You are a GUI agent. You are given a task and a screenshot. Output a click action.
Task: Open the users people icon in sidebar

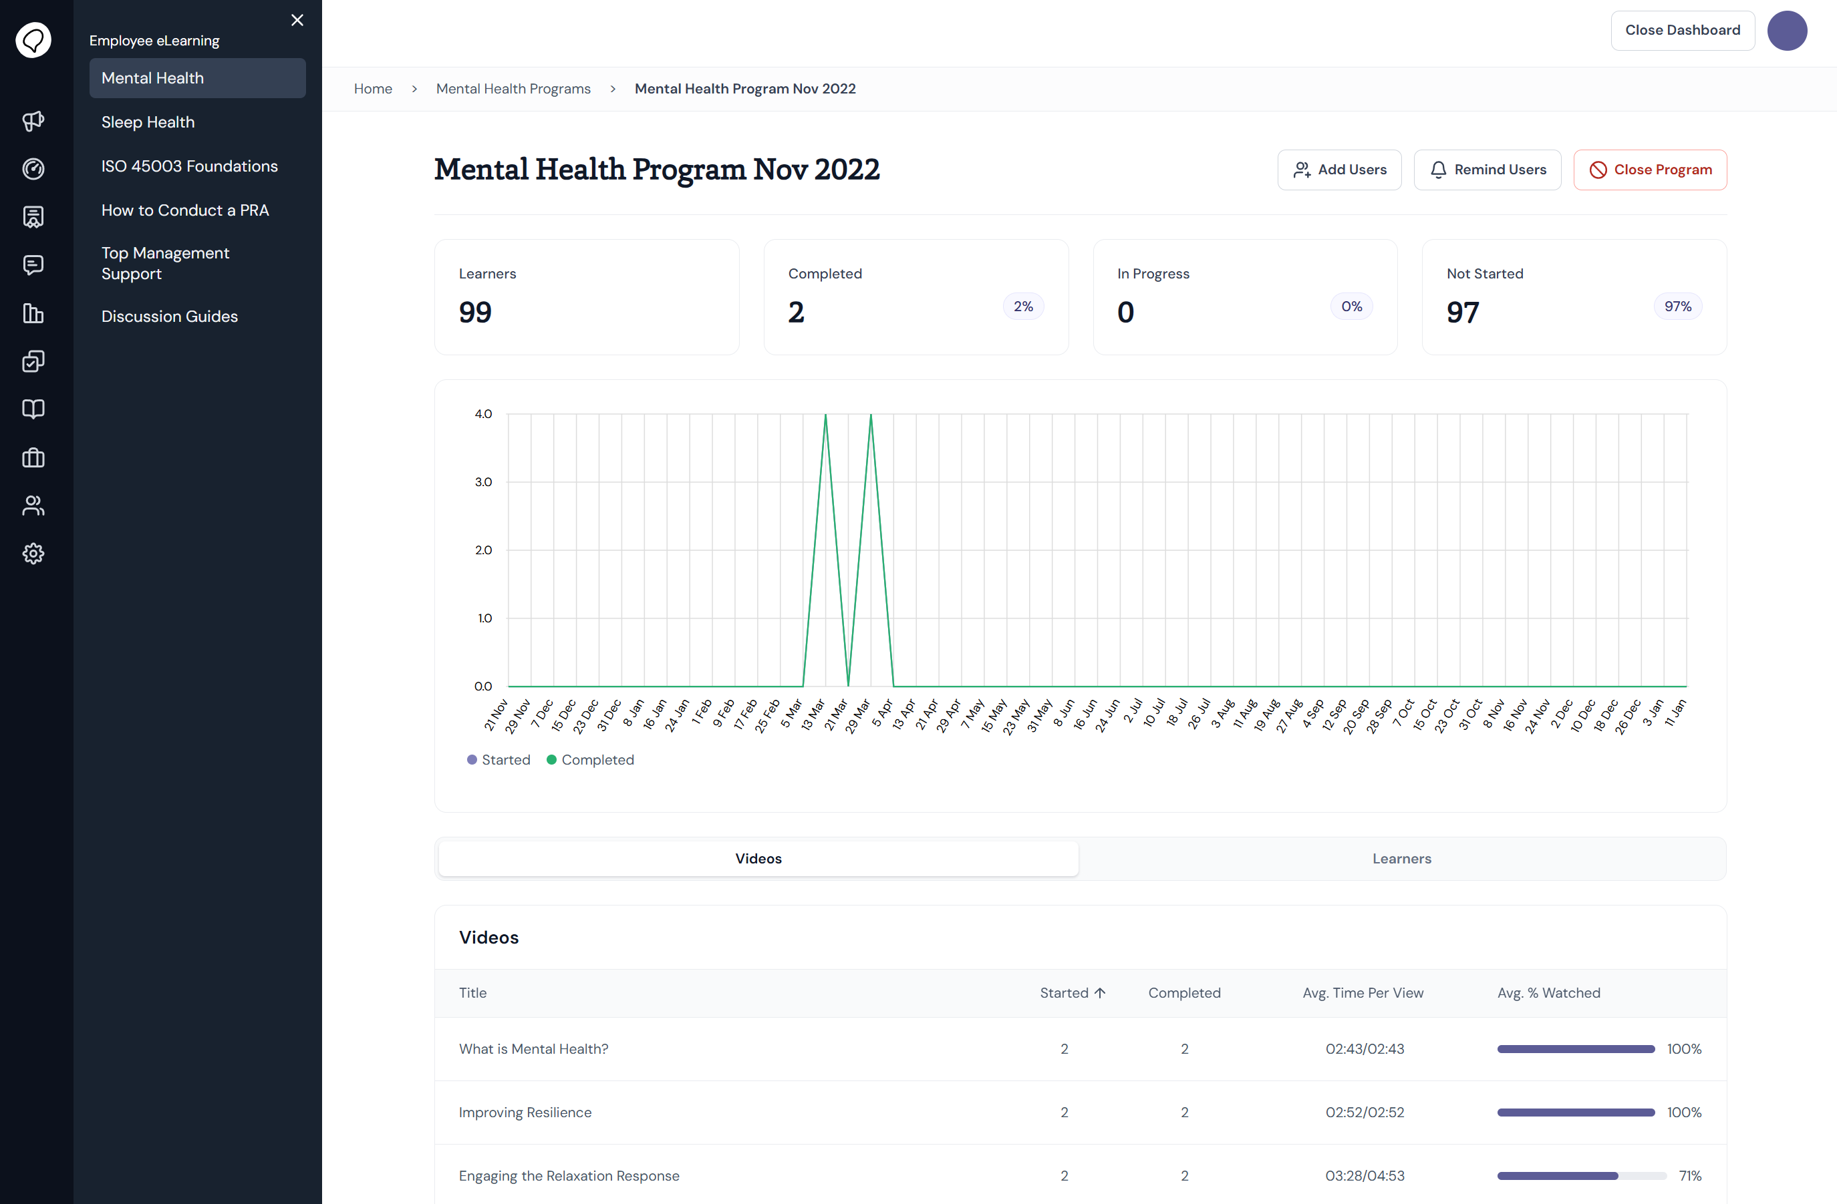point(33,506)
